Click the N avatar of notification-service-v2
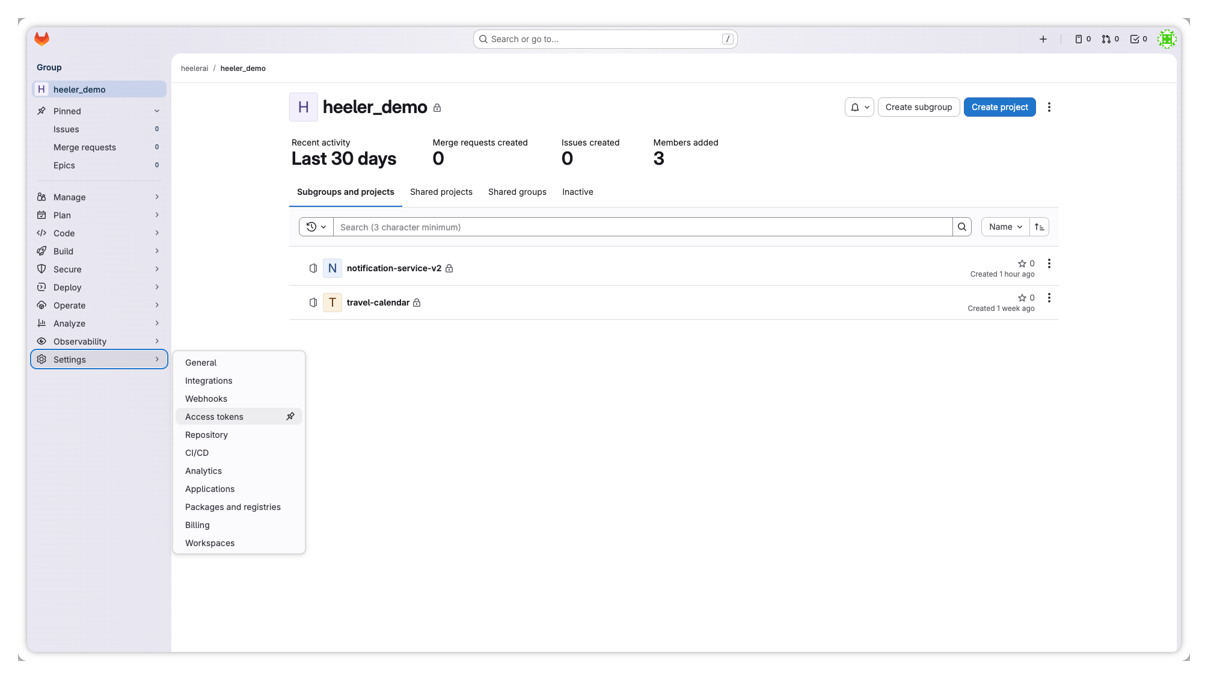1208x679 pixels. 333,268
